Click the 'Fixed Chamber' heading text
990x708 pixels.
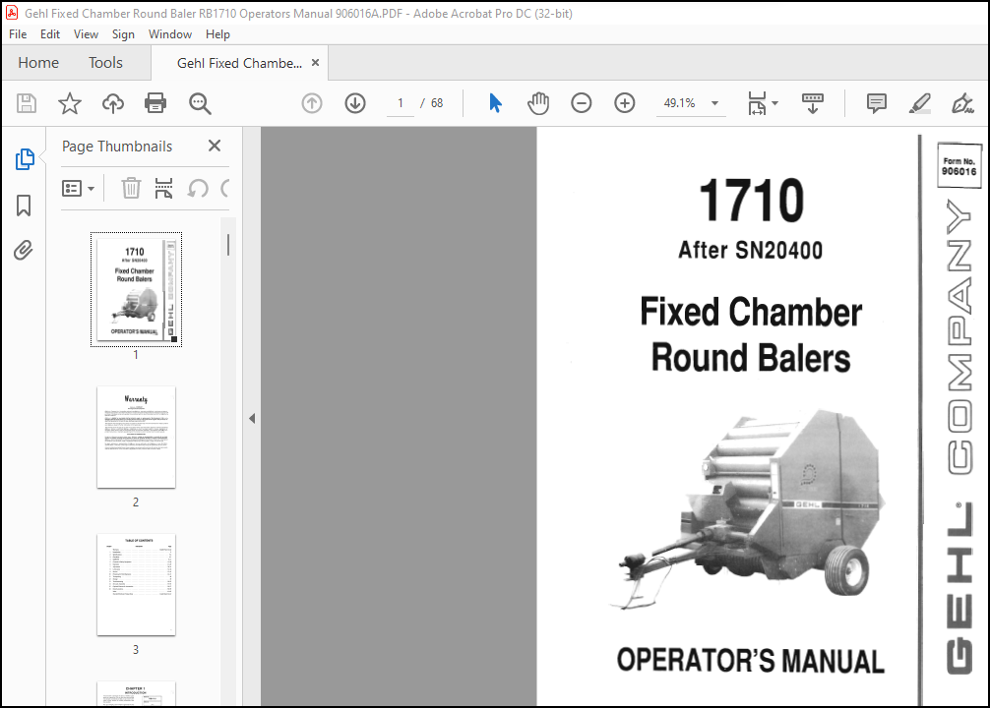pyautogui.click(x=751, y=312)
